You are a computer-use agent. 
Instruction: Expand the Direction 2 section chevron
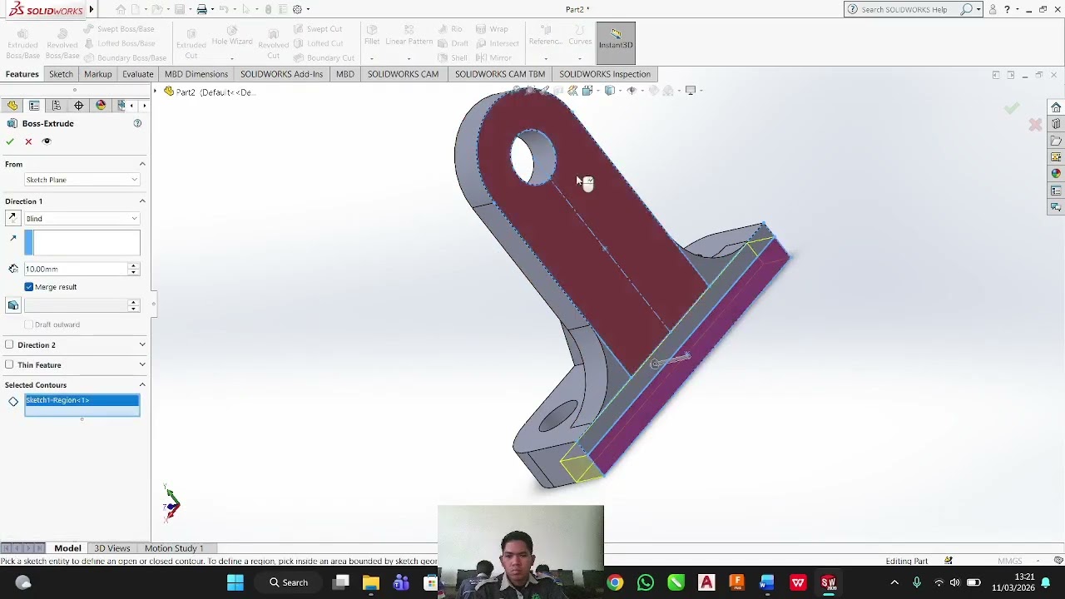142,344
